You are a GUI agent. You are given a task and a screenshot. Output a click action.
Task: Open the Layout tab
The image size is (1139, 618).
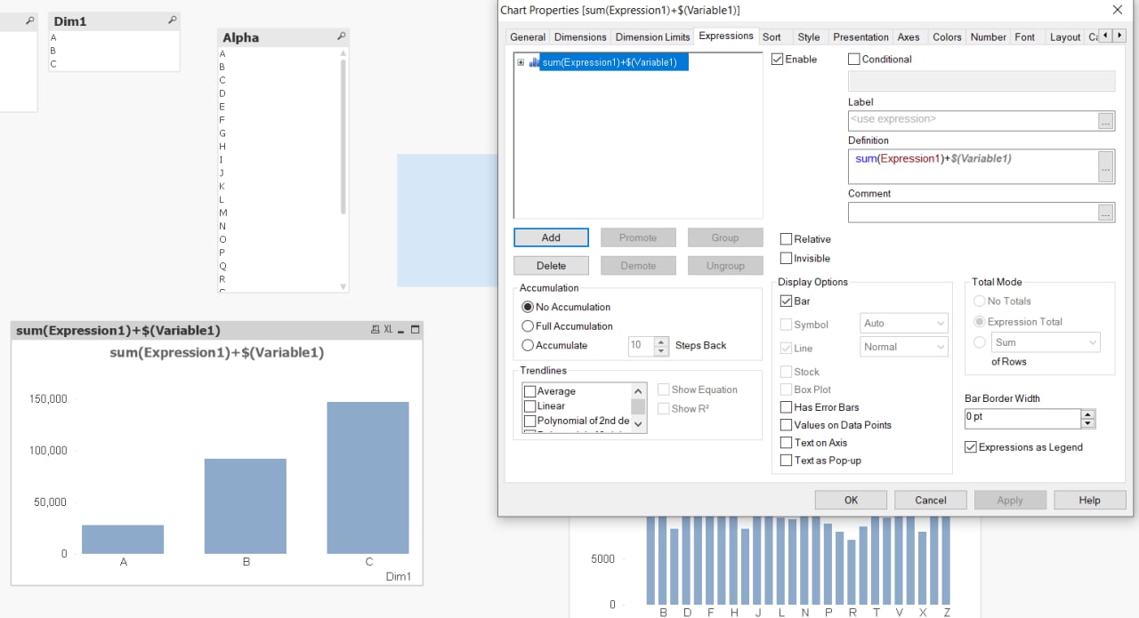[x=1064, y=37]
